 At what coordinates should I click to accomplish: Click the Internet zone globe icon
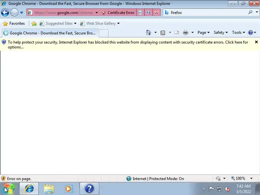(x=129, y=178)
